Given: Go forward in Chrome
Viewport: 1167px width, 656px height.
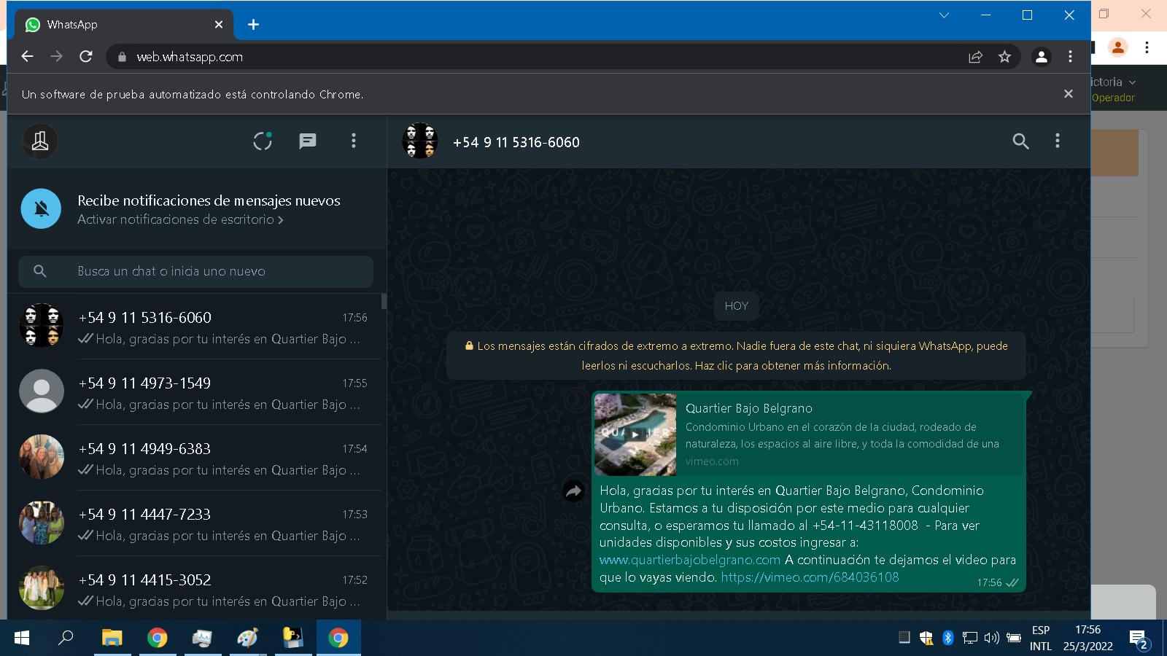Looking at the screenshot, I should point(56,57).
